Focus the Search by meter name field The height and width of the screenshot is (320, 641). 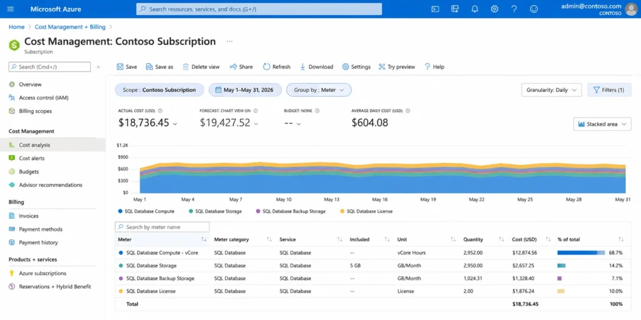pos(162,227)
